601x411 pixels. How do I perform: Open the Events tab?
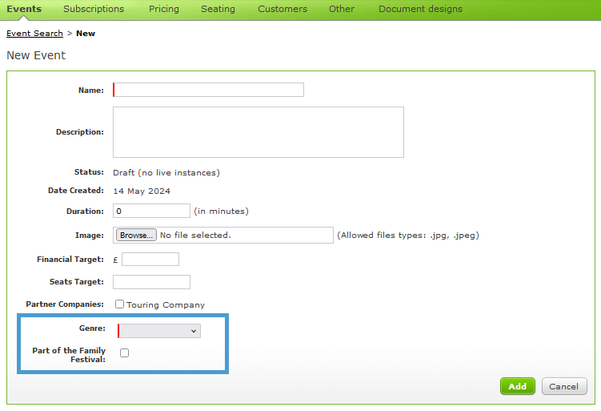click(x=24, y=9)
